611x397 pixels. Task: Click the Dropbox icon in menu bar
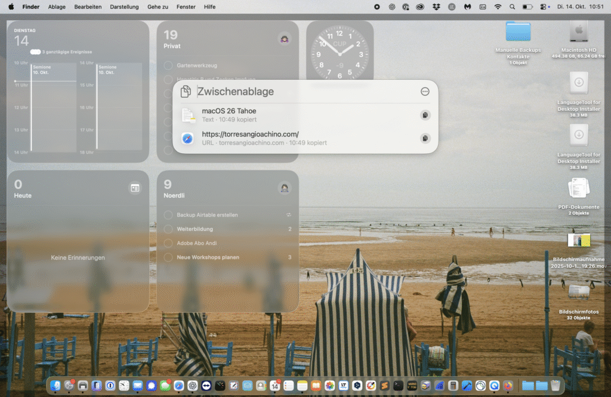coord(437,7)
